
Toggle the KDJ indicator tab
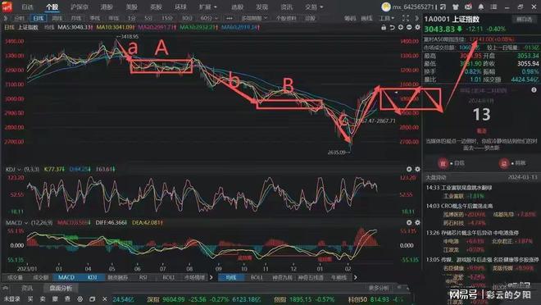[92, 277]
